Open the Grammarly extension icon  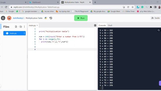click(142, 7)
